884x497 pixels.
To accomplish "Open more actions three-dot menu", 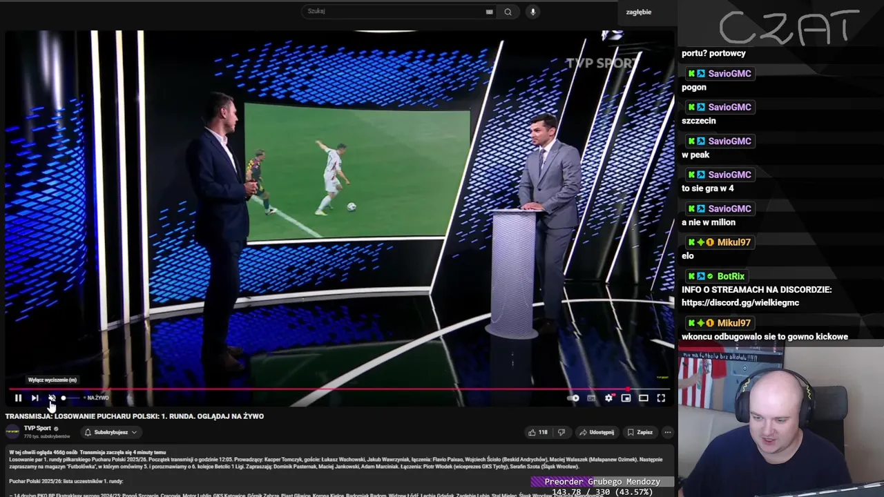I will click(667, 432).
